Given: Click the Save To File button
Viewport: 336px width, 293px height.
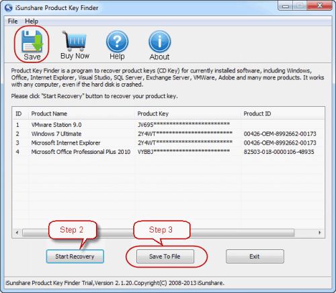Looking at the screenshot, I should (165, 257).
